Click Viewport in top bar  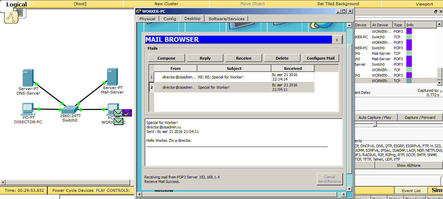[x=424, y=4]
